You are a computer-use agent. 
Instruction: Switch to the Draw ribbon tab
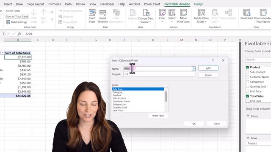pyautogui.click(x=19, y=4)
